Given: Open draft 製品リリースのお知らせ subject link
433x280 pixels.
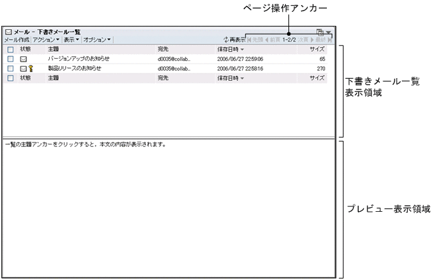Looking at the screenshot, I should (74, 68).
